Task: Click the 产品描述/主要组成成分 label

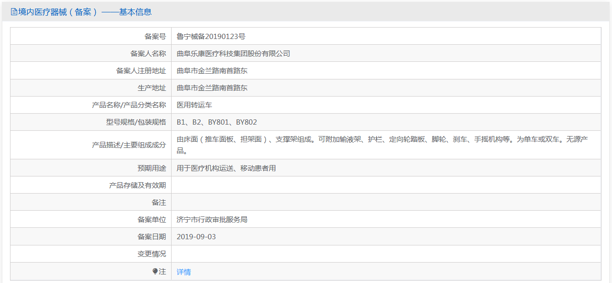Action: pyautogui.click(x=129, y=145)
